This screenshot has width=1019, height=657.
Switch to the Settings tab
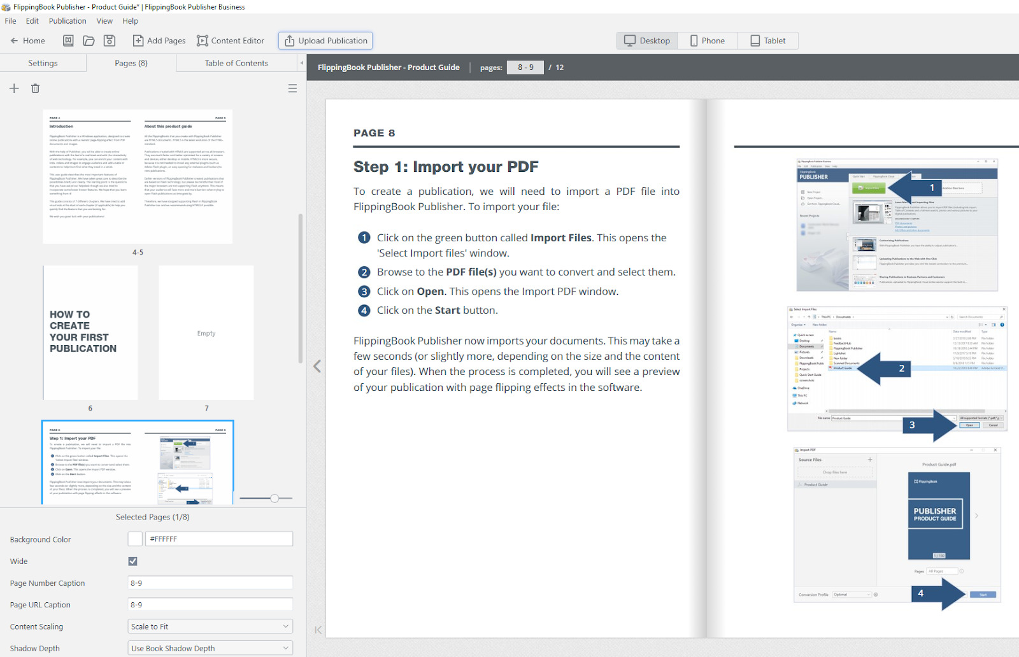[x=43, y=63]
